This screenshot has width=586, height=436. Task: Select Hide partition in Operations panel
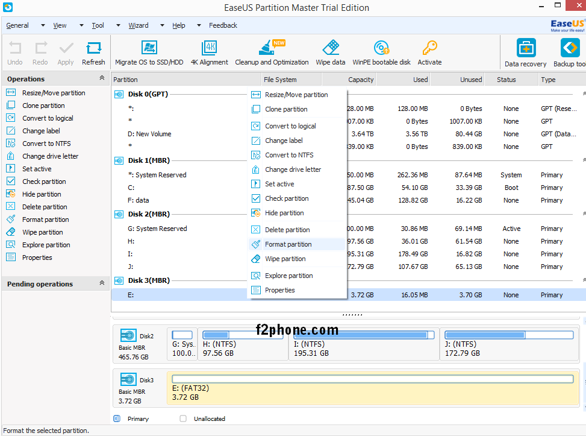(x=42, y=194)
